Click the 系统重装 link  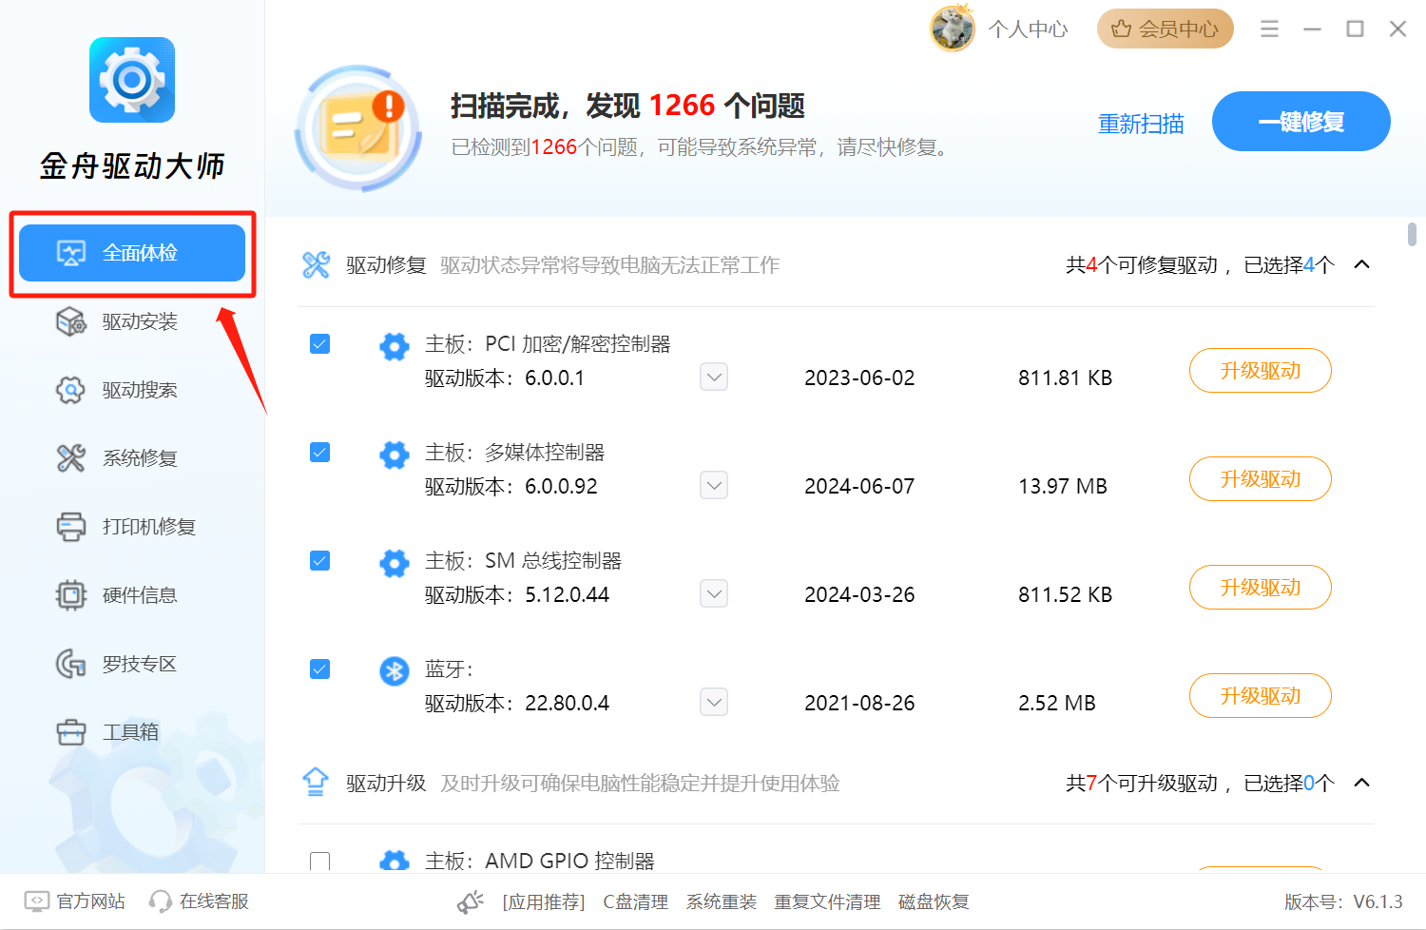[722, 901]
